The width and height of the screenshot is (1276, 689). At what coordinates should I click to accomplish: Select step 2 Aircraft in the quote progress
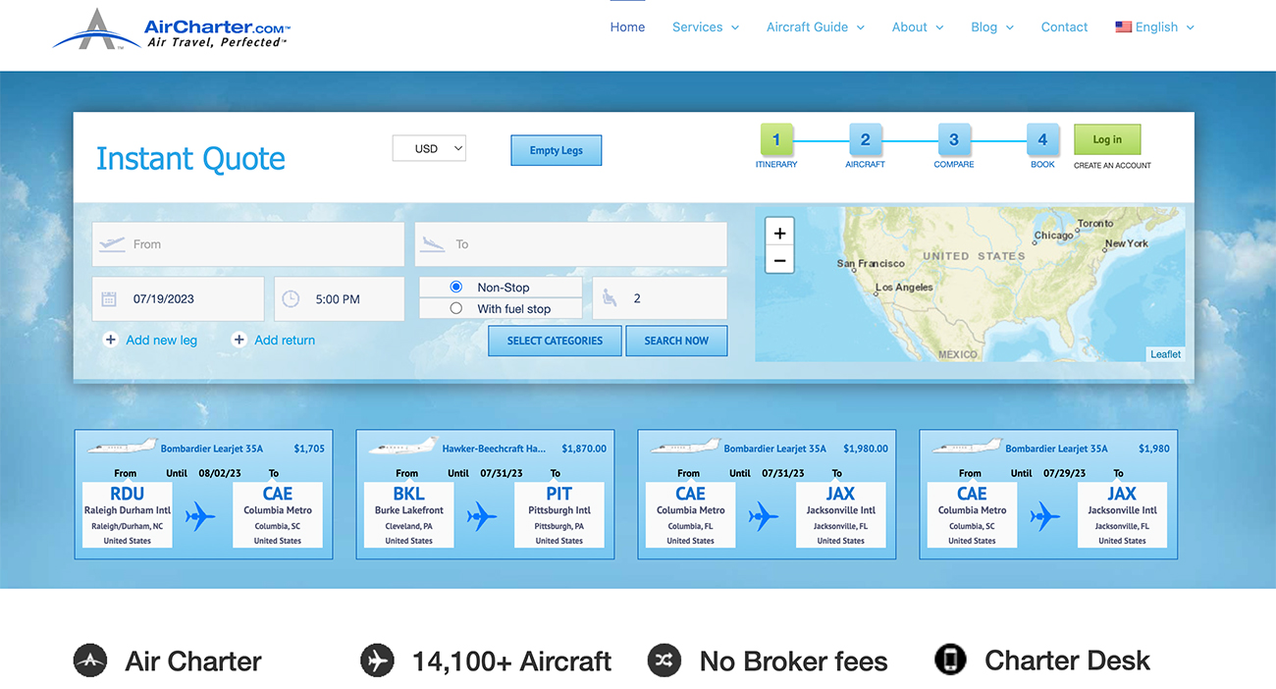(865, 139)
